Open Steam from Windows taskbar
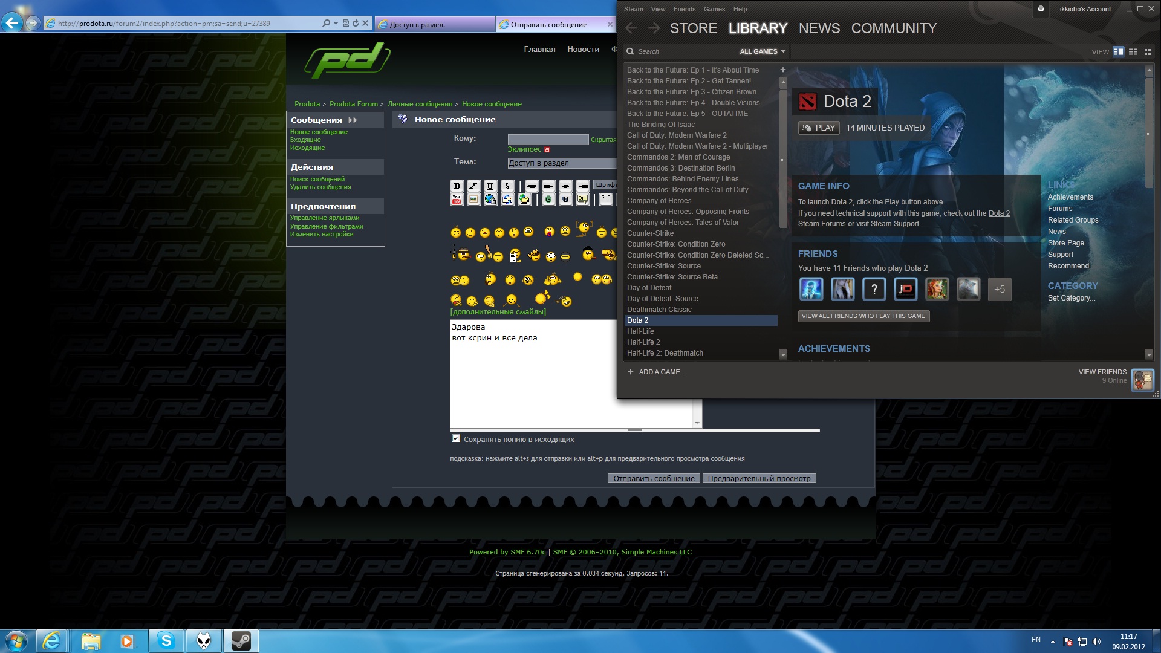This screenshot has width=1161, height=653. [241, 641]
